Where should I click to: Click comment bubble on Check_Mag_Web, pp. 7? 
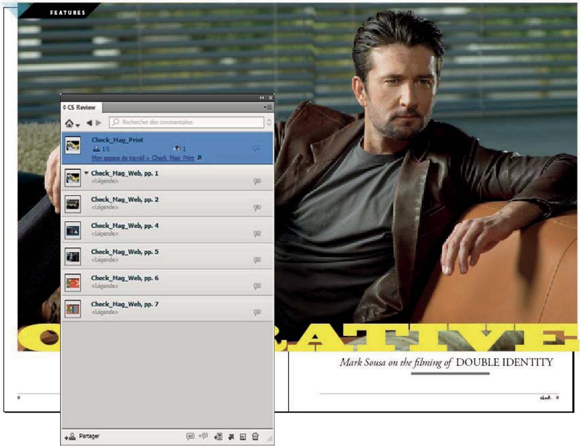pos(258,312)
